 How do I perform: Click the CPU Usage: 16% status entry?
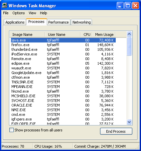48,146
